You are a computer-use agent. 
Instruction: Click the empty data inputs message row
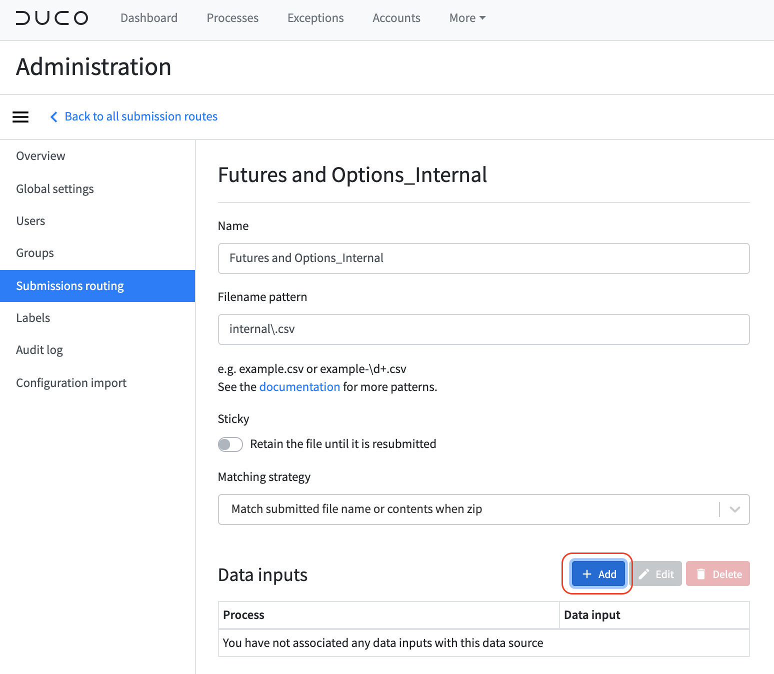[483, 643]
